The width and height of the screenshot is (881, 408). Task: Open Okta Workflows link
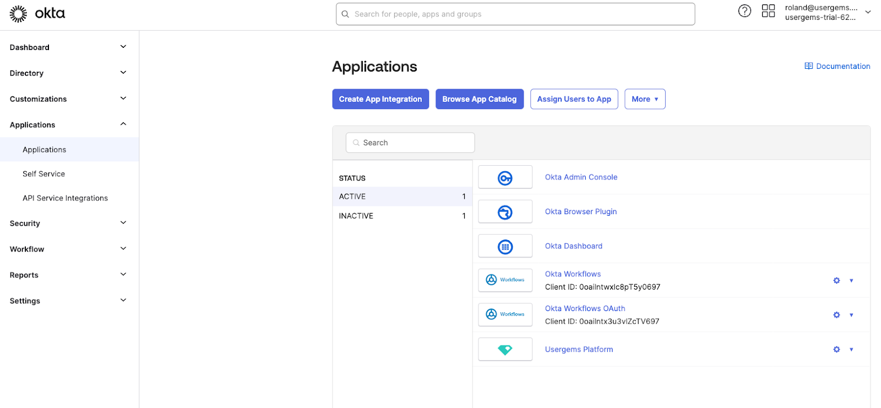pyautogui.click(x=573, y=274)
